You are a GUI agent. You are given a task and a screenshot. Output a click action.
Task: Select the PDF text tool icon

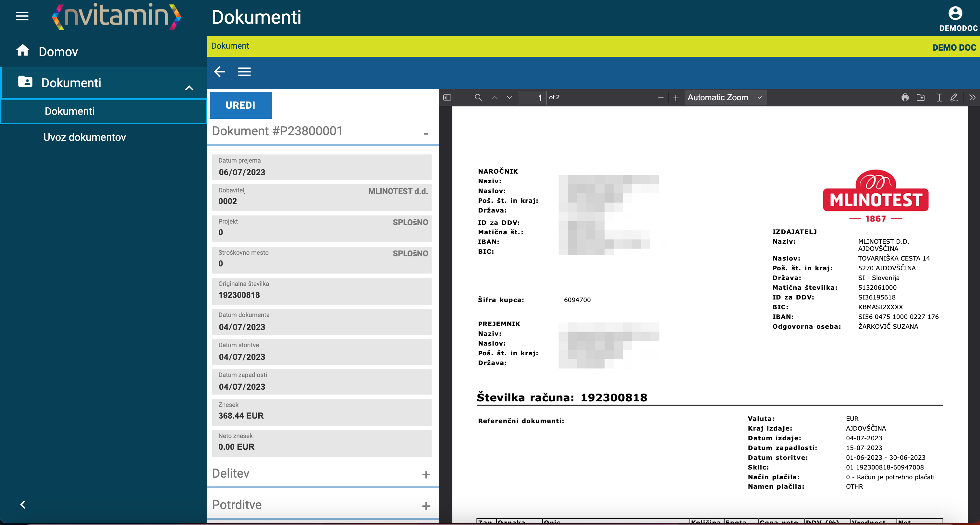coord(939,97)
